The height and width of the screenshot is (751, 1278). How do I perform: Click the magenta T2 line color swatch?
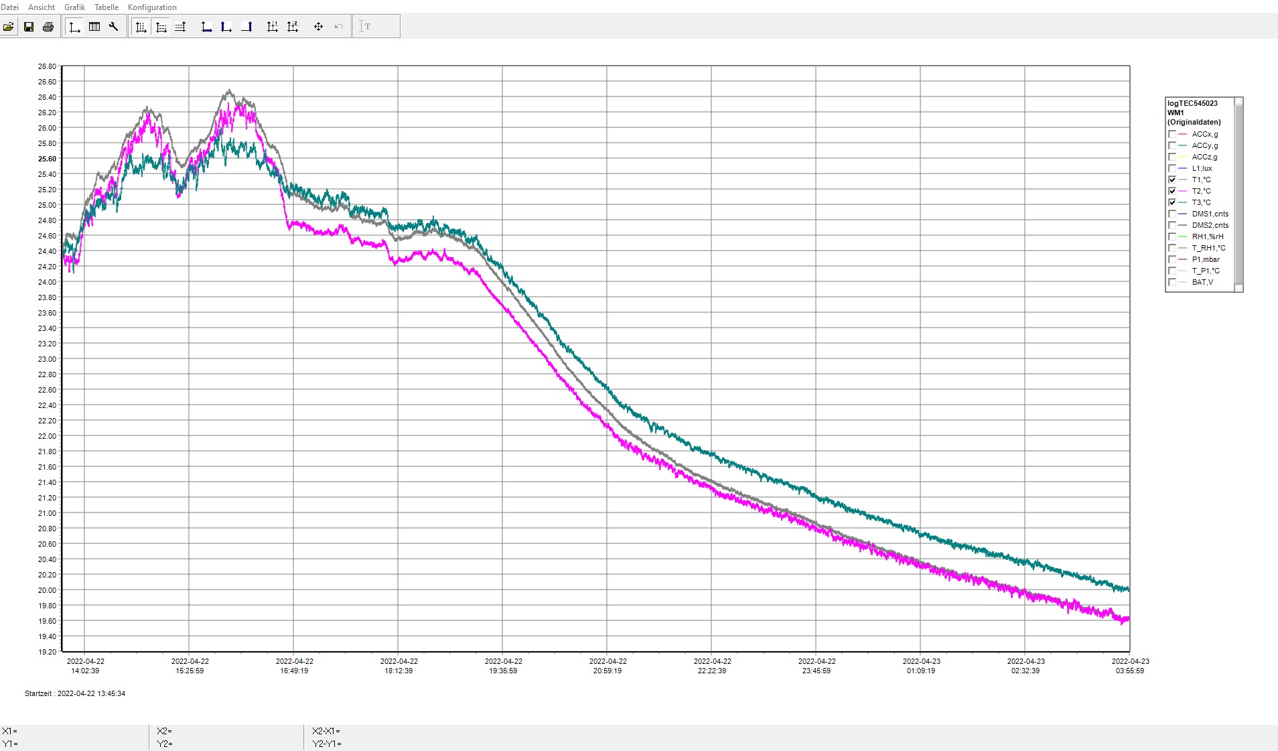pyautogui.click(x=1183, y=191)
